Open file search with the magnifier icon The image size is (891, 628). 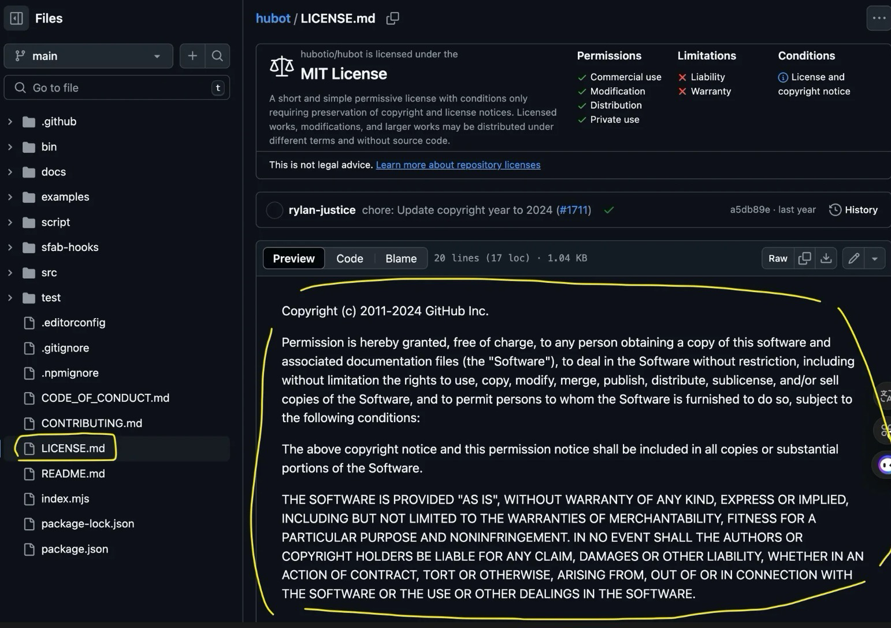pyautogui.click(x=217, y=56)
